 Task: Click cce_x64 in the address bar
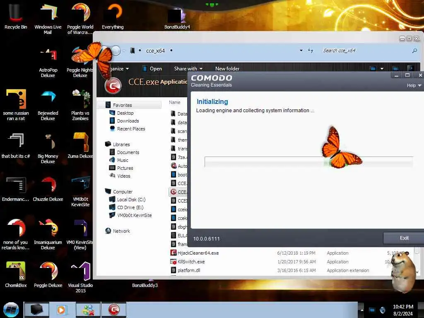coord(155,51)
